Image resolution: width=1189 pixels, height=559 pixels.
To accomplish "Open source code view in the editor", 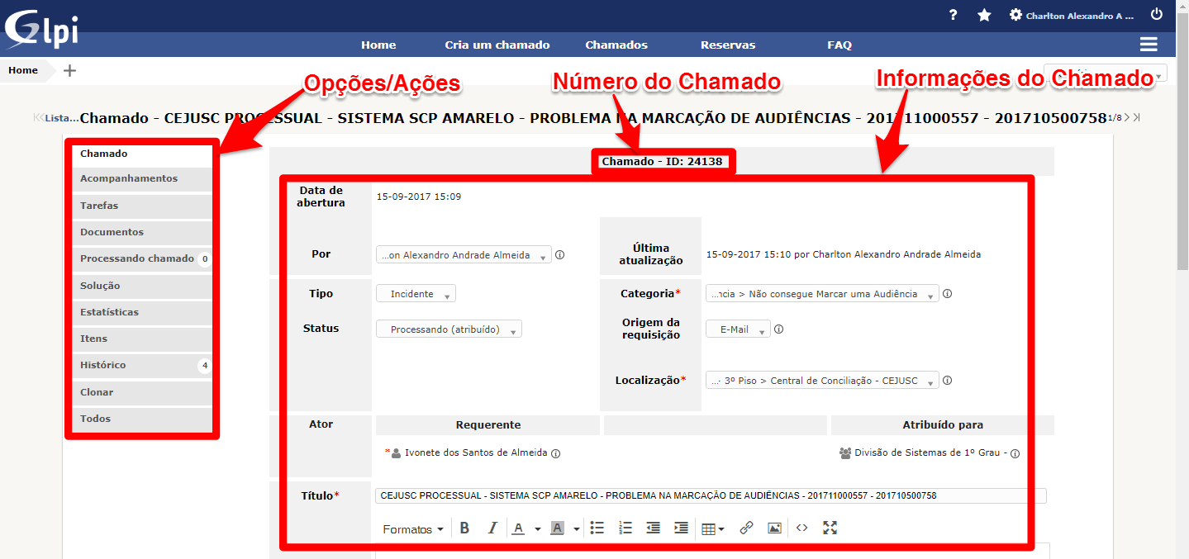I will click(801, 528).
